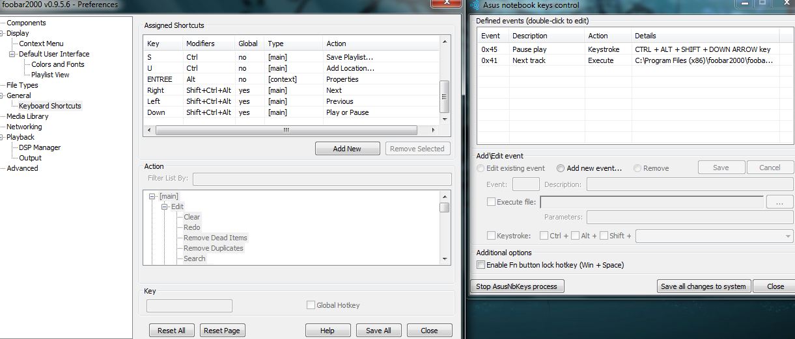Open DSP Manager preferences page
This screenshot has height=339, width=795.
tap(40, 147)
